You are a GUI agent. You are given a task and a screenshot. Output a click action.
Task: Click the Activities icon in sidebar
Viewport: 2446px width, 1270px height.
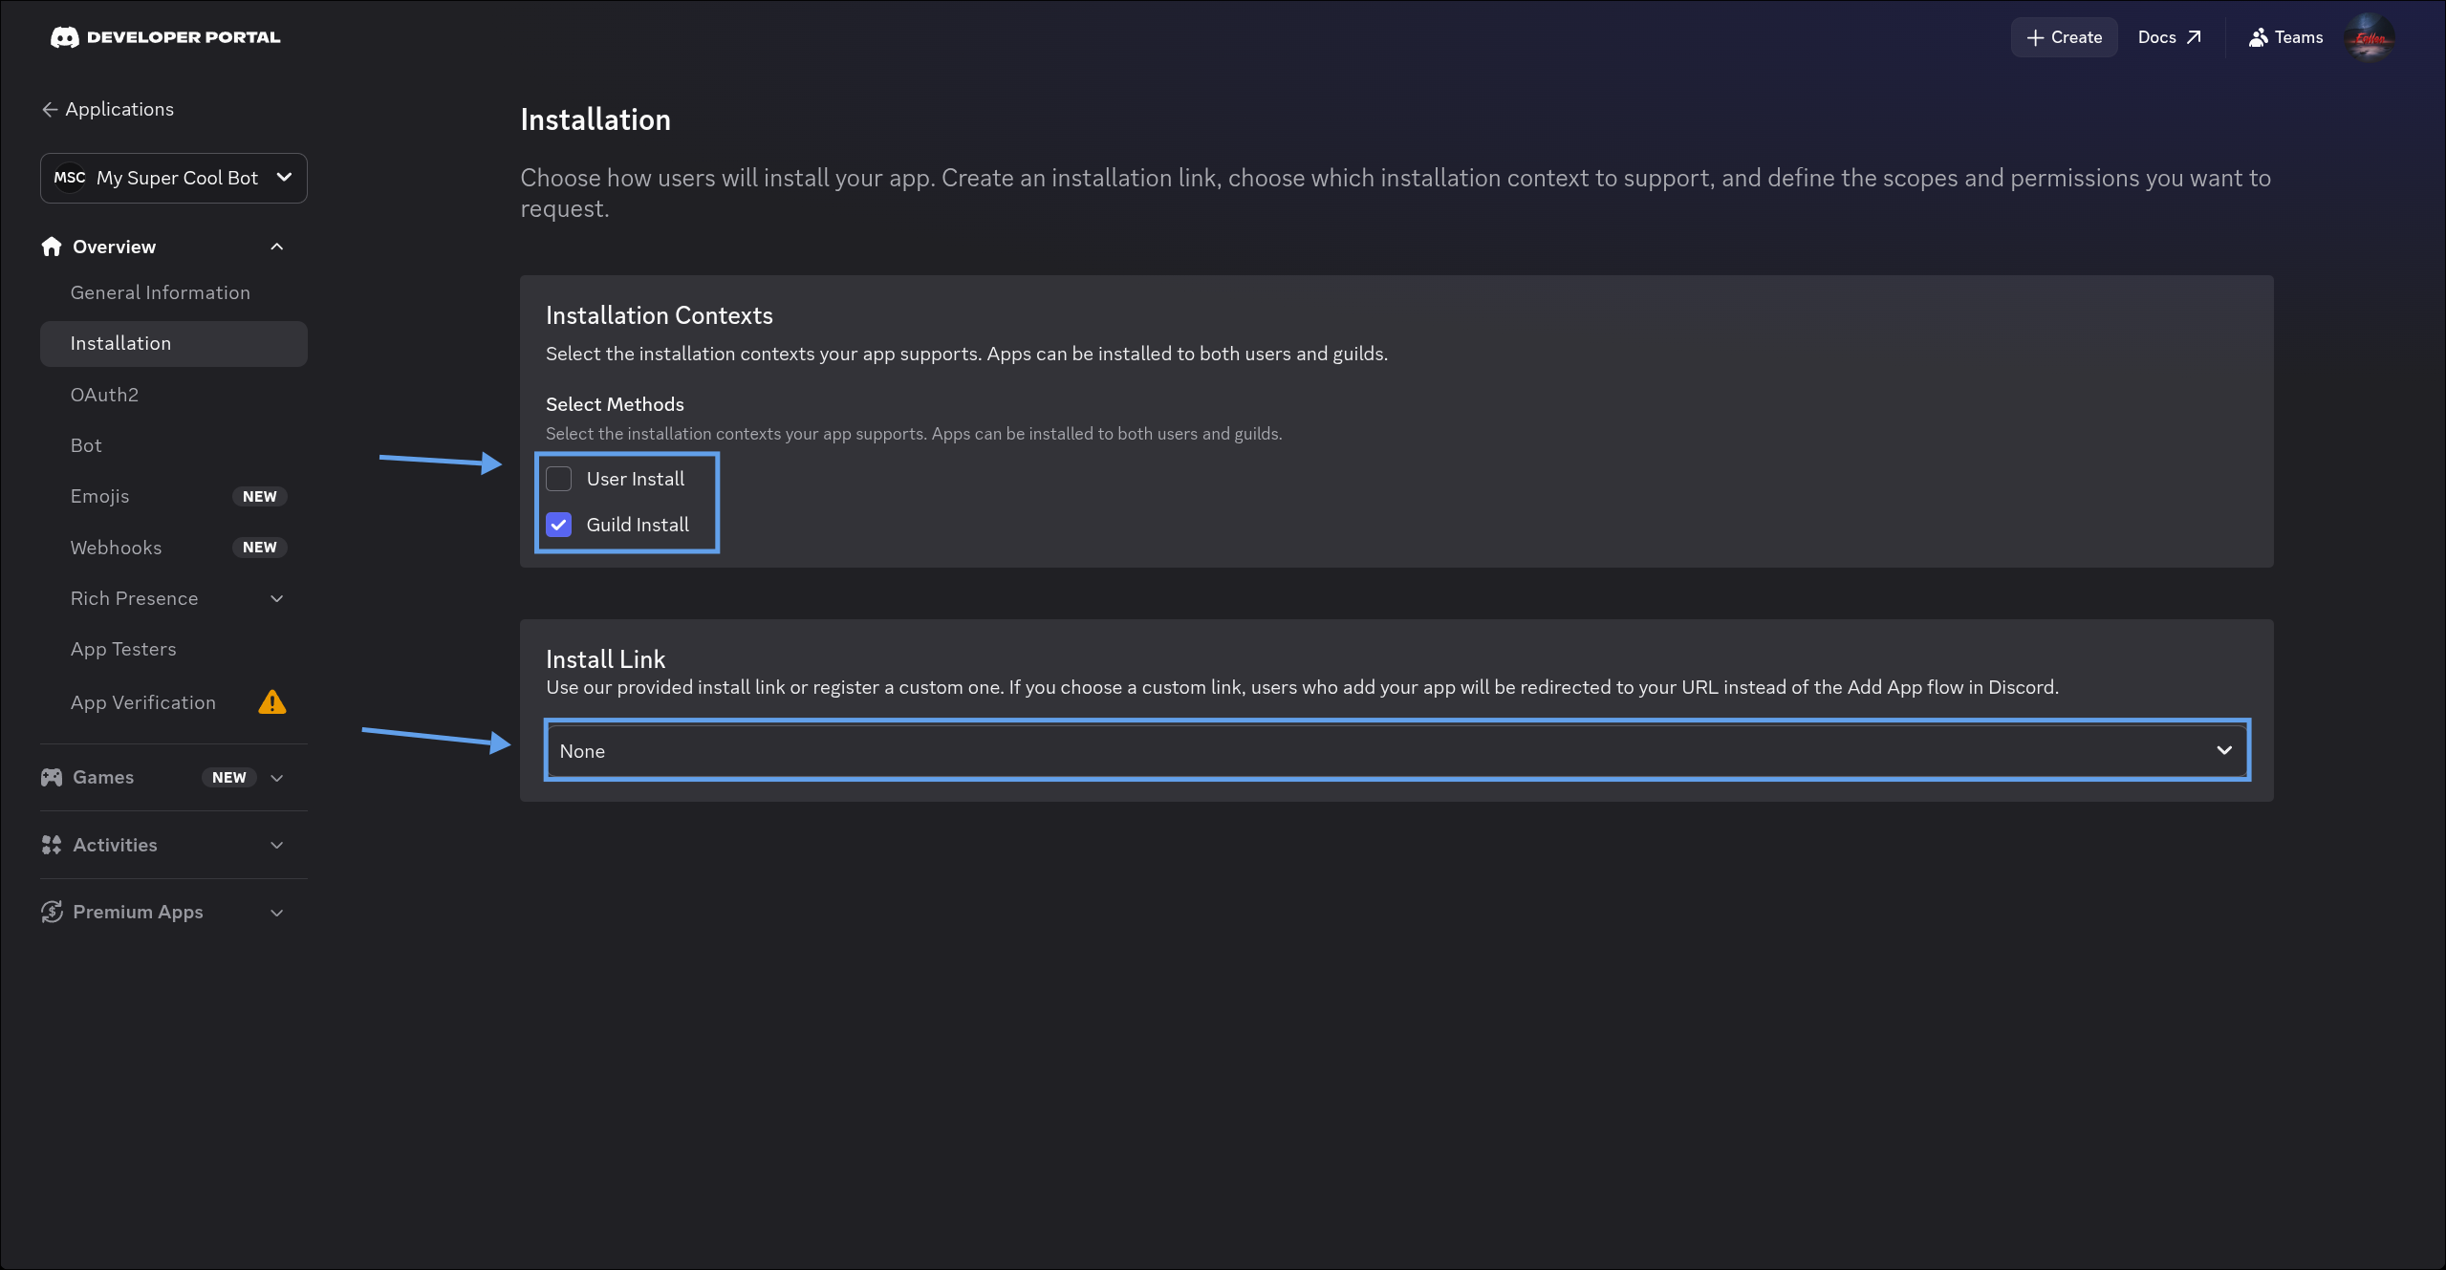tap(52, 845)
